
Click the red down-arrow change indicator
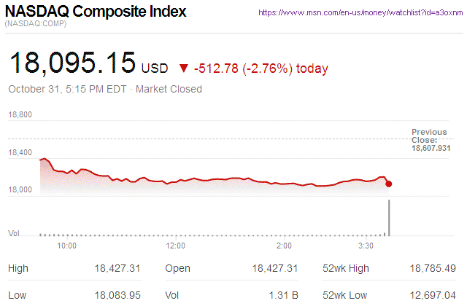pyautogui.click(x=182, y=68)
